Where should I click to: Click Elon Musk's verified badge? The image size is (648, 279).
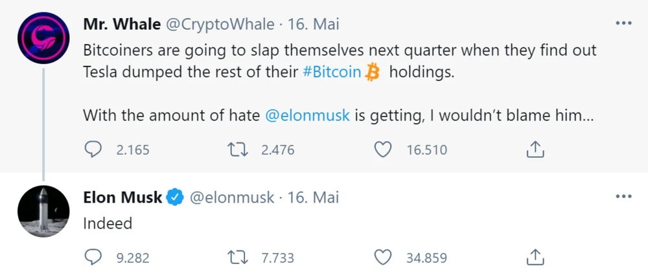click(176, 197)
